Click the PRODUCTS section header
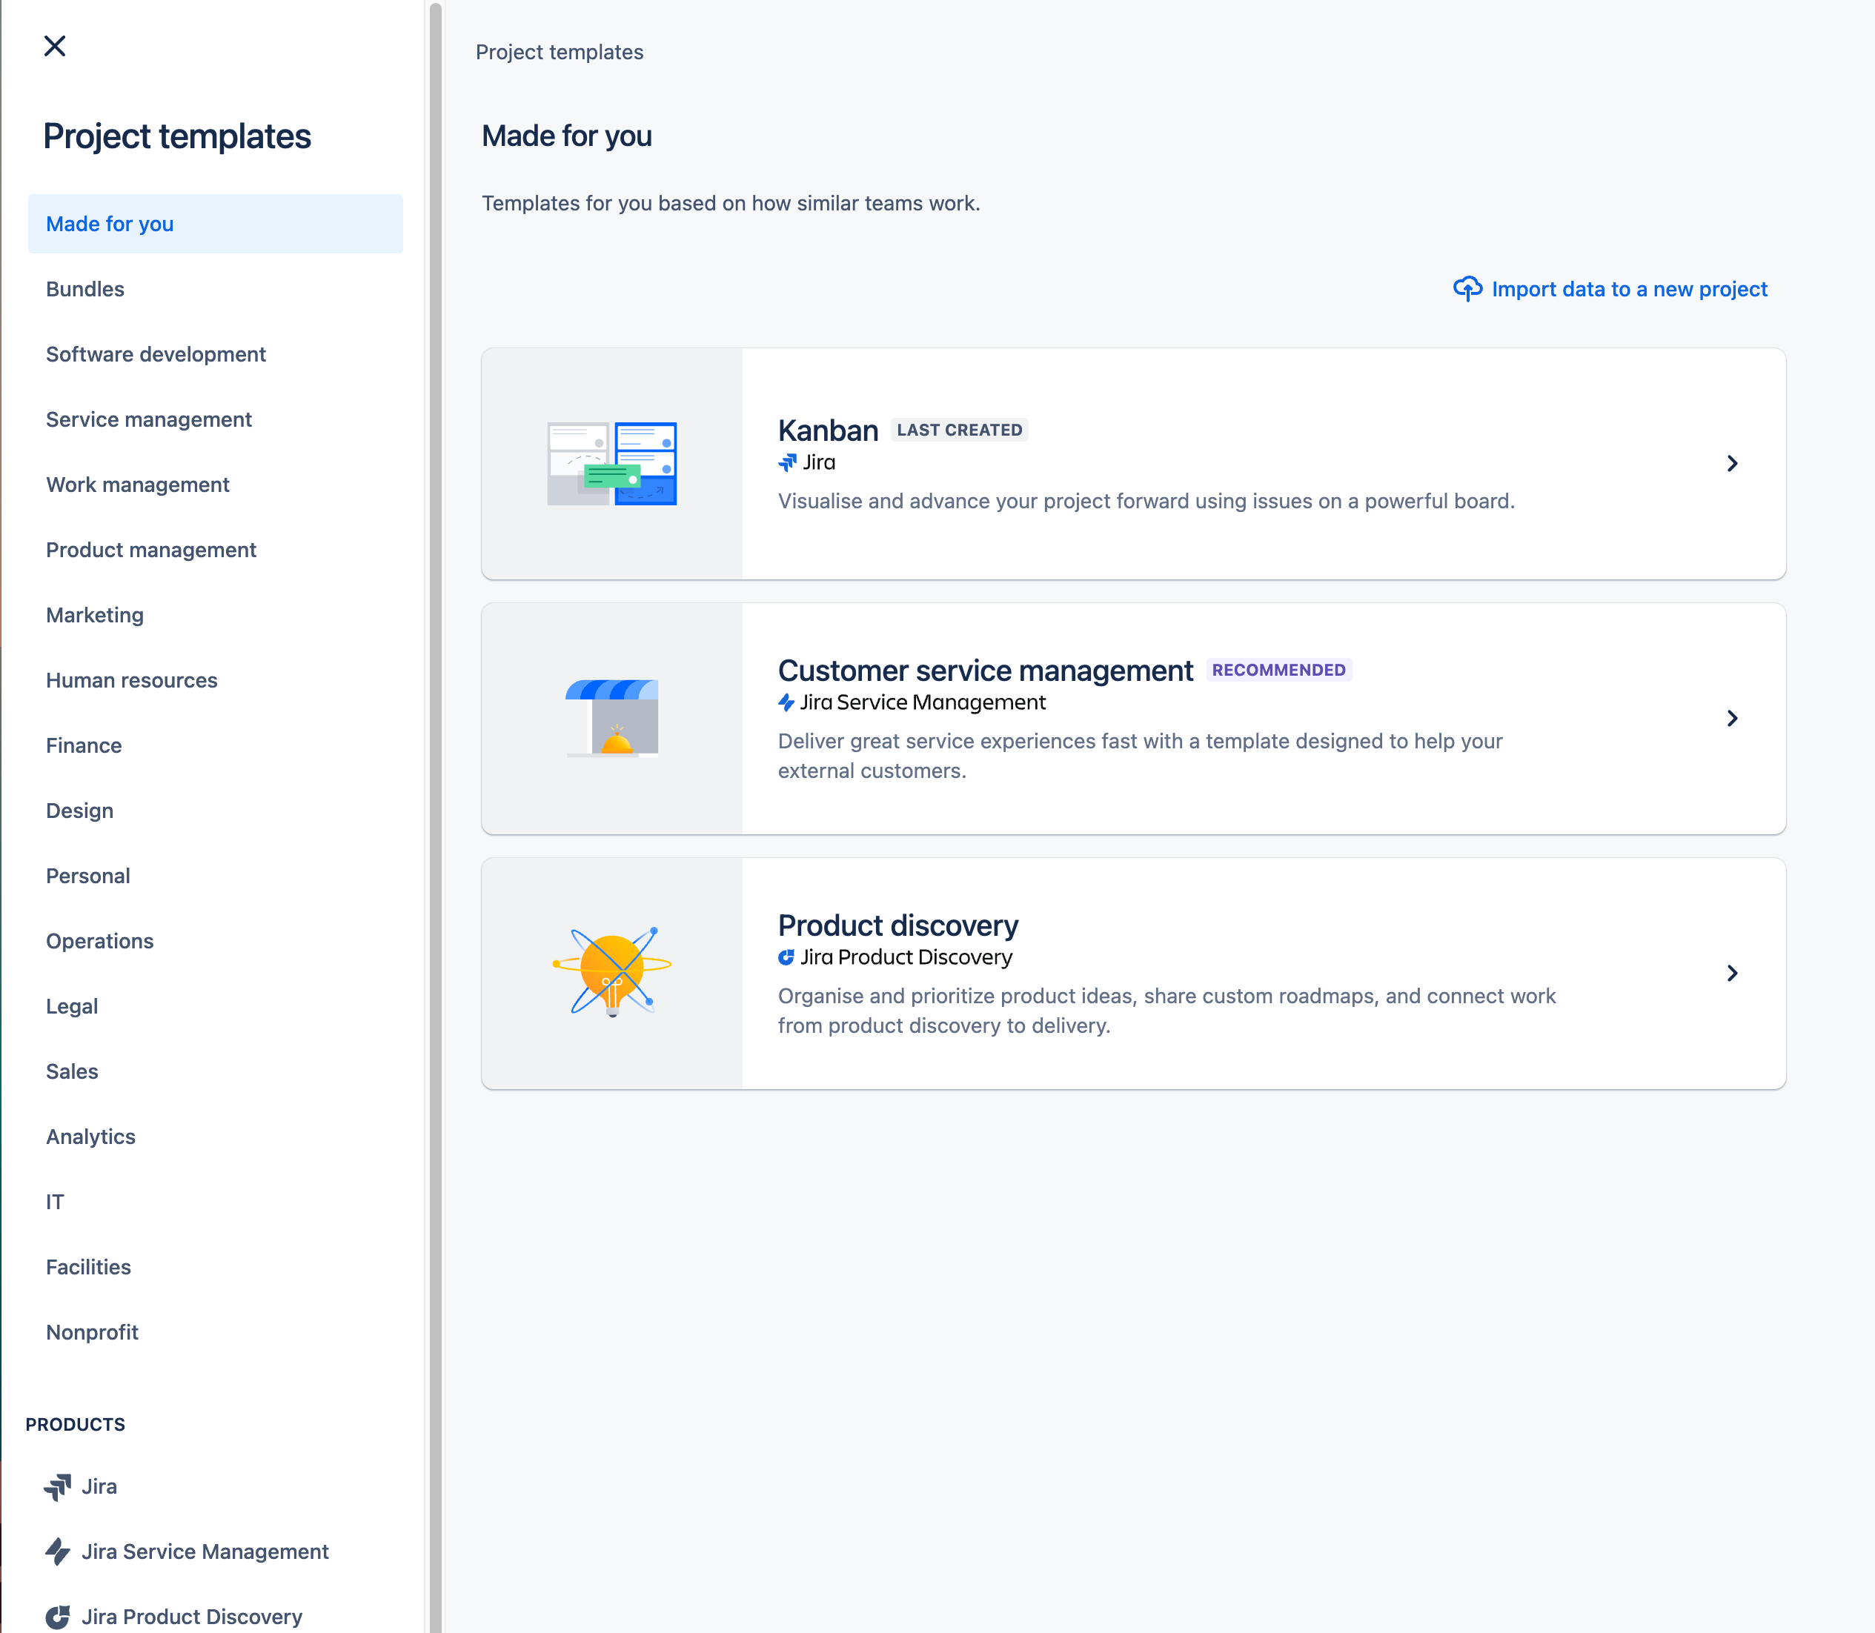1875x1633 pixels. pyautogui.click(x=76, y=1424)
